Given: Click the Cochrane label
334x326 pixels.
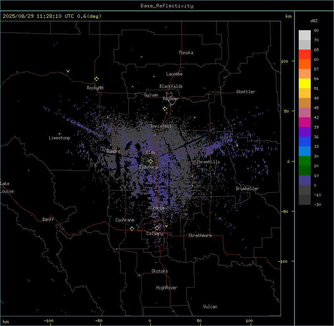Looking at the screenshot, I should (125, 220).
